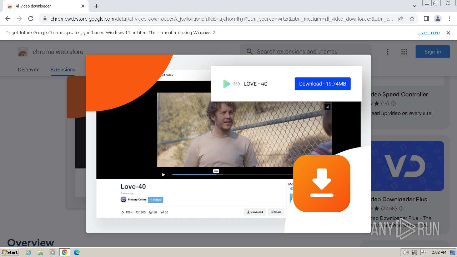Select Chrome in the taskbar
The image size is (457, 257).
(64, 252)
